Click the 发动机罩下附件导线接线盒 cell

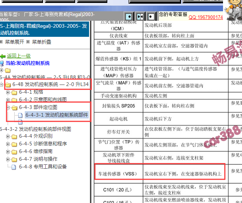118,158
